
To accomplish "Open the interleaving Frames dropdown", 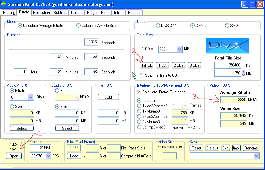I will [x=185, y=106].
